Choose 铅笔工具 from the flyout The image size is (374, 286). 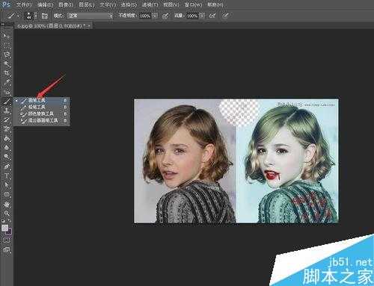click(41, 107)
